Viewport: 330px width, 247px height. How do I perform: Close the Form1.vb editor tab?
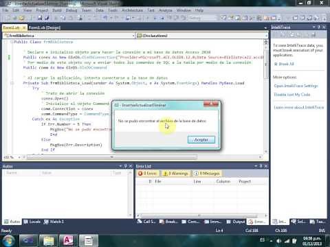coord(23,27)
